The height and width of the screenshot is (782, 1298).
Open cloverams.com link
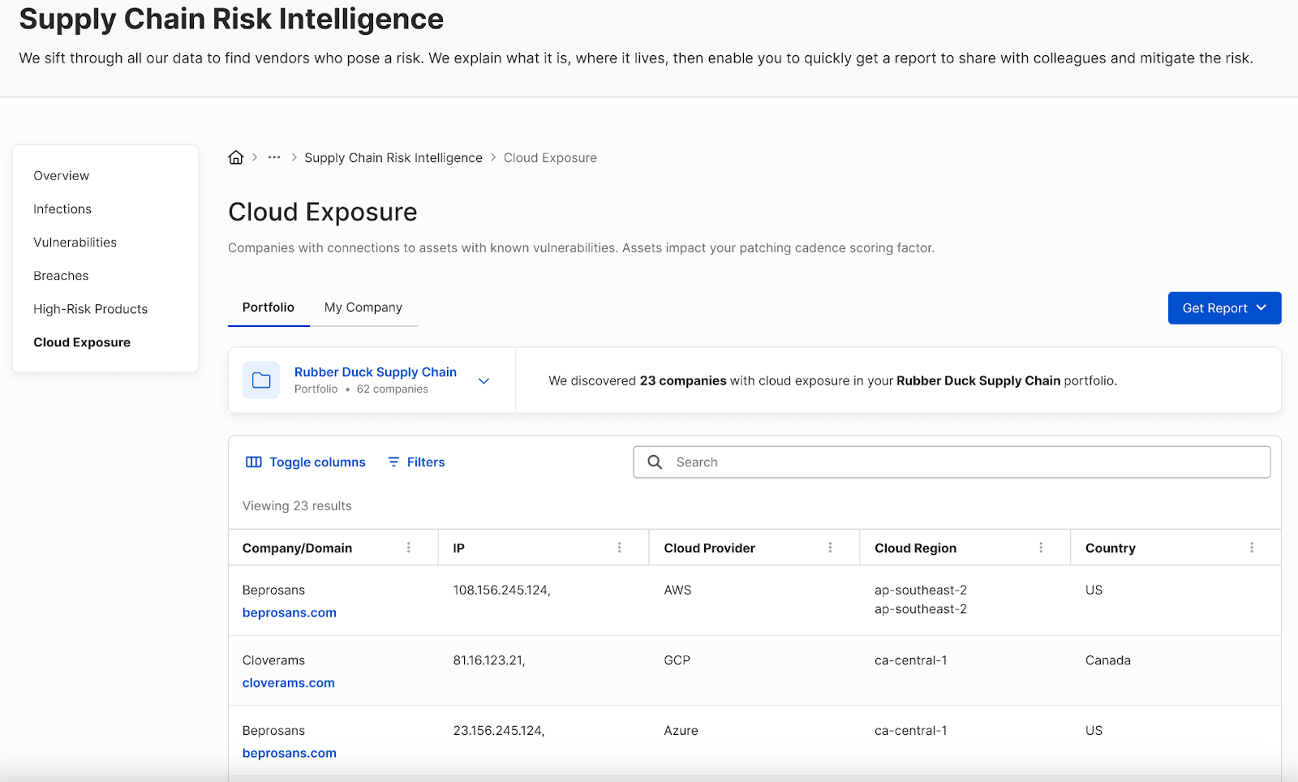click(x=289, y=683)
